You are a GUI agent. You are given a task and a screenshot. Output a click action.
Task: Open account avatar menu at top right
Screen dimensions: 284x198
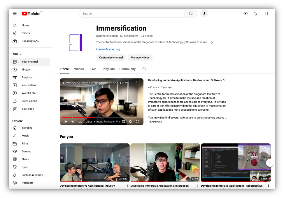[x=267, y=14]
